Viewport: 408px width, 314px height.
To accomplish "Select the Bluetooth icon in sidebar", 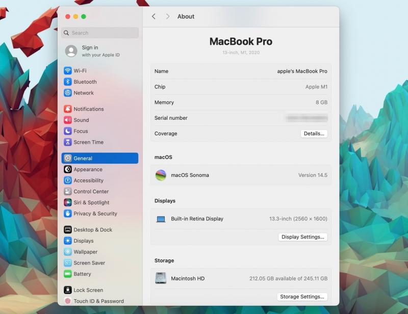I will 68,82.
